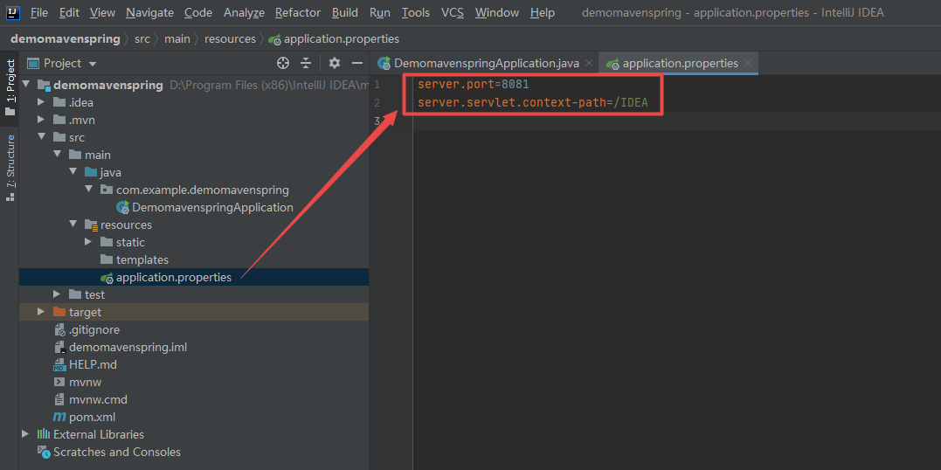
Task: Collapse the com.example.demomavenspring package arrow
Action: [x=89, y=189]
